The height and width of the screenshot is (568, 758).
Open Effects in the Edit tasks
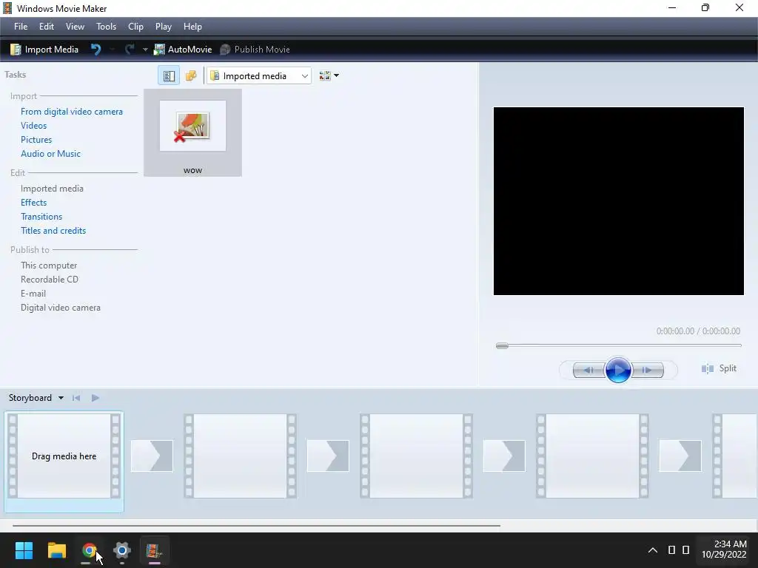(x=34, y=203)
